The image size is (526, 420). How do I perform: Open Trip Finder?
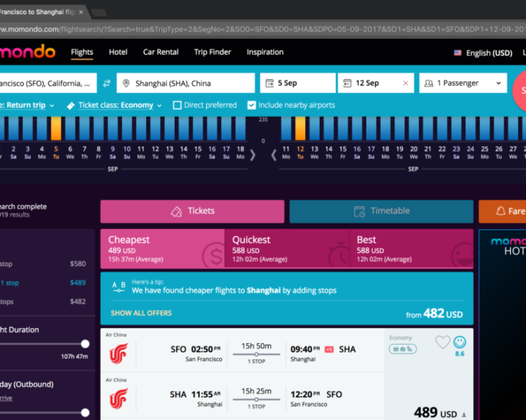[213, 52]
